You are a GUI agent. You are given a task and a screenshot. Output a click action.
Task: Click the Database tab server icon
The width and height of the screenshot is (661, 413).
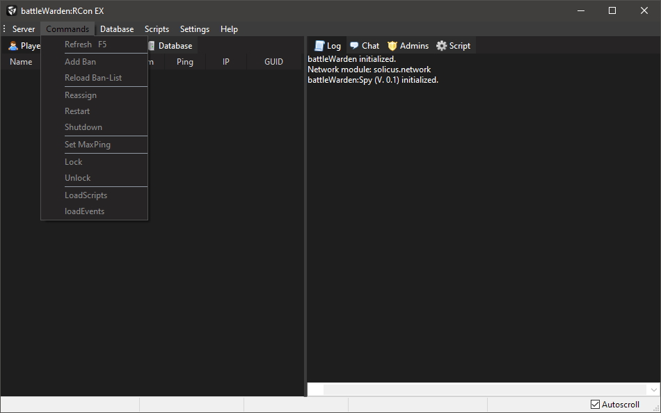pos(152,46)
